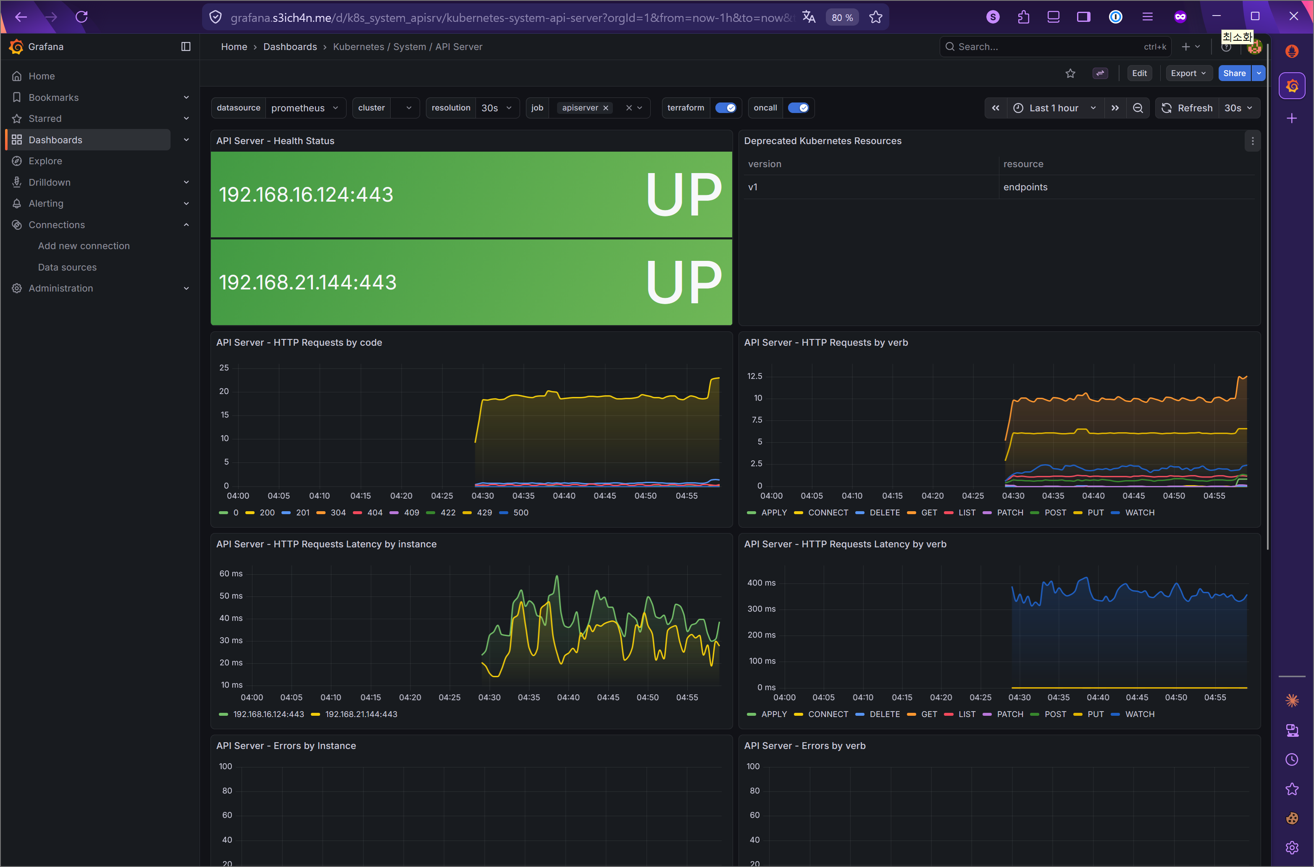Change the refresh interval from 30s
Image resolution: width=1314 pixels, height=867 pixels.
pyautogui.click(x=1238, y=108)
